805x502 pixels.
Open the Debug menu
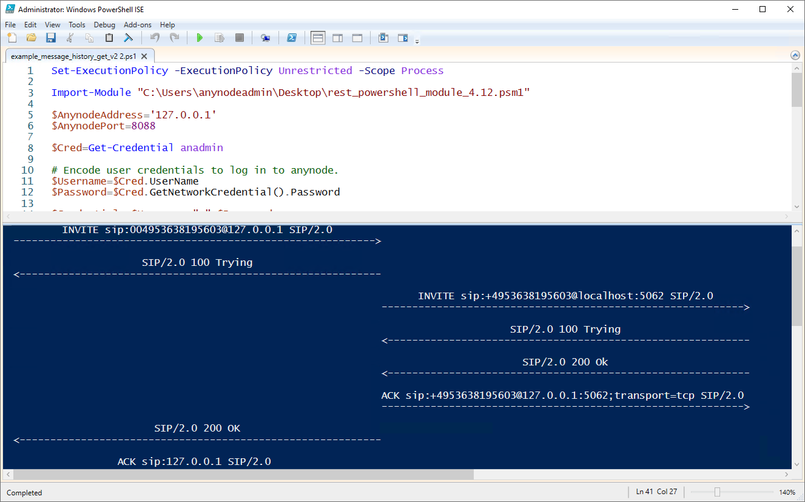pyautogui.click(x=104, y=24)
